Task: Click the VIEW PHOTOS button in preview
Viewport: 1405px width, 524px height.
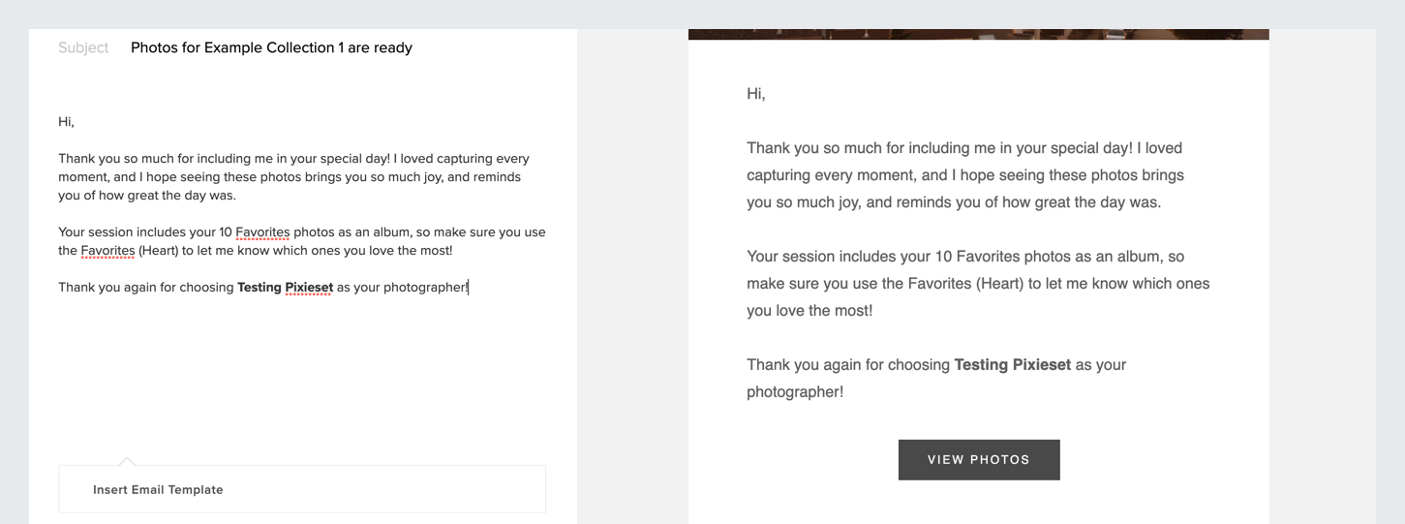Action: coord(979,460)
